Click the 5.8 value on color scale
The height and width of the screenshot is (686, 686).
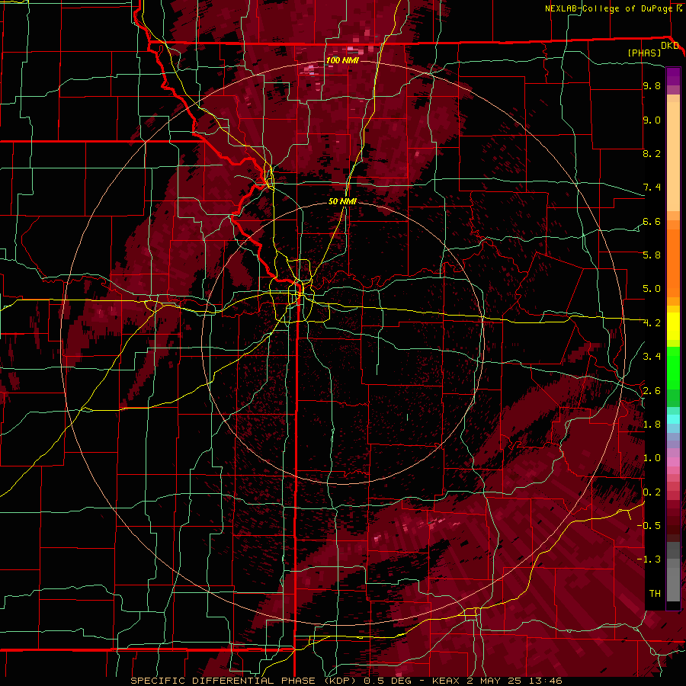click(652, 255)
